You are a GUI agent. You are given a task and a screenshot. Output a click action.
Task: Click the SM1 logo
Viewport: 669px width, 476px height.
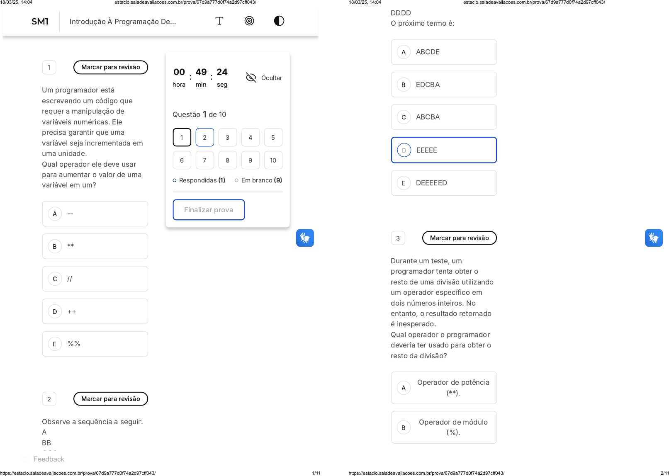(x=40, y=22)
